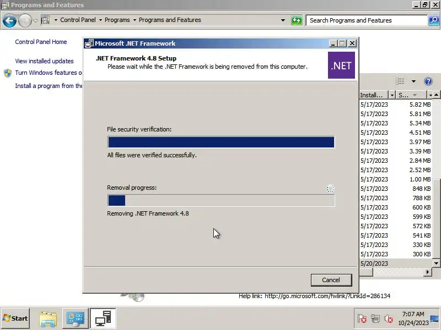Switch to .NET setup taskbar button
This screenshot has height=330, width=441.
coord(103,318)
